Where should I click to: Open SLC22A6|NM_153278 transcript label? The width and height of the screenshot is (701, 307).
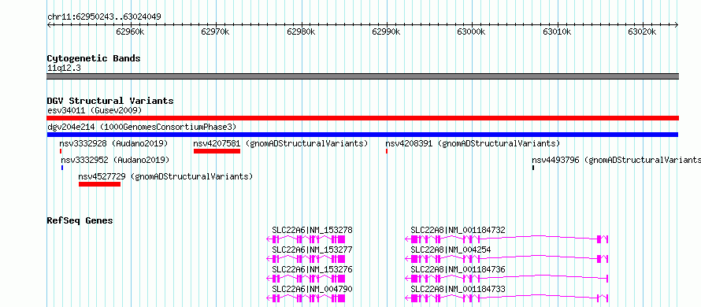point(312,230)
